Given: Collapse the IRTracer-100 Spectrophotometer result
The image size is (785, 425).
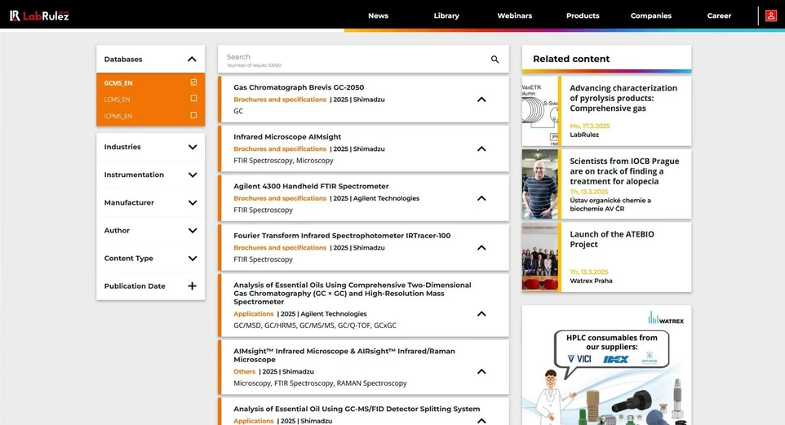Looking at the screenshot, I should coord(481,247).
